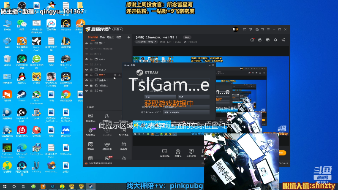The image size is (338, 190).
Task: Lock the 文本1 source layer
Action: (91, 75)
